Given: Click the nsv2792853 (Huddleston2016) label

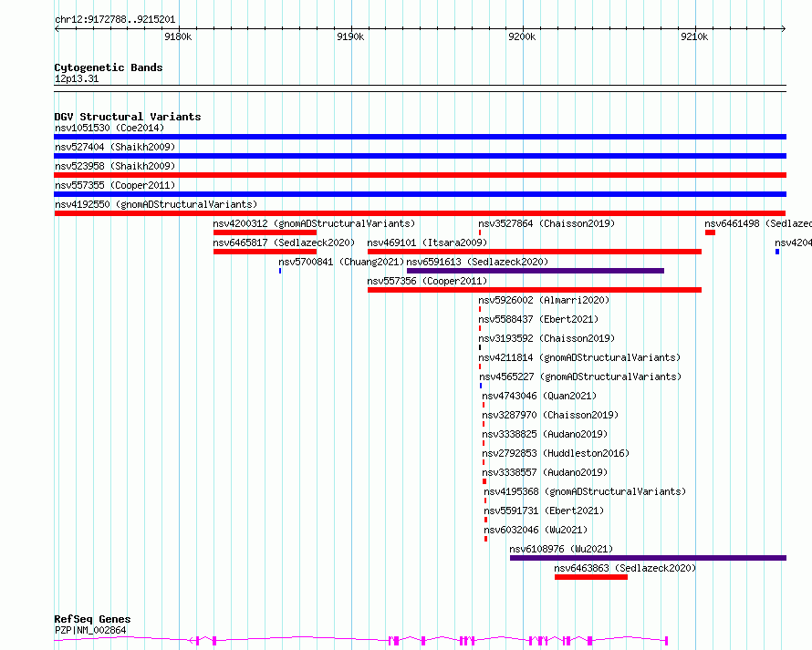Looking at the screenshot, I should click(556, 453).
